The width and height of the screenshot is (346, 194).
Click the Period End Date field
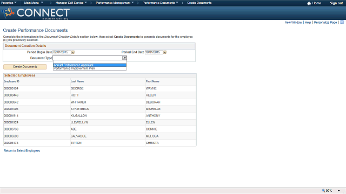pyautogui.click(x=154, y=52)
